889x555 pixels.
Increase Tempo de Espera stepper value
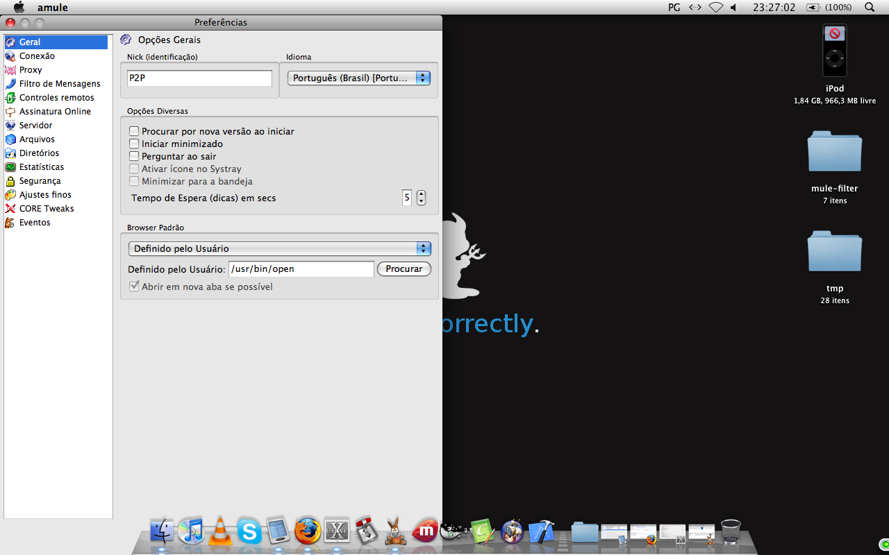pos(421,194)
